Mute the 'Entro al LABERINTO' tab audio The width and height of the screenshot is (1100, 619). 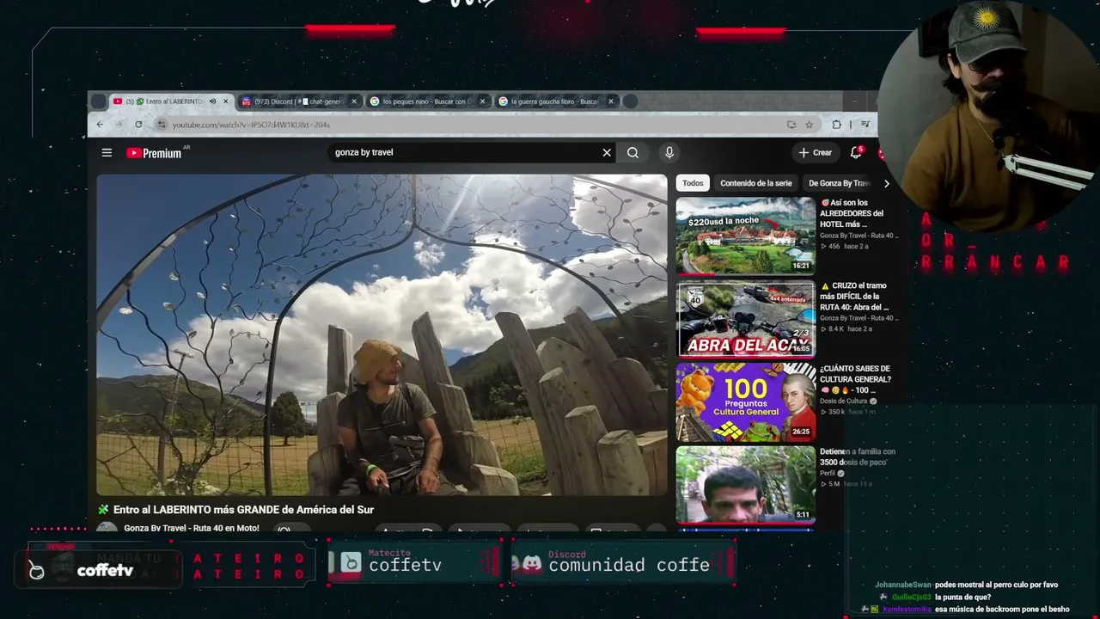click(x=212, y=101)
